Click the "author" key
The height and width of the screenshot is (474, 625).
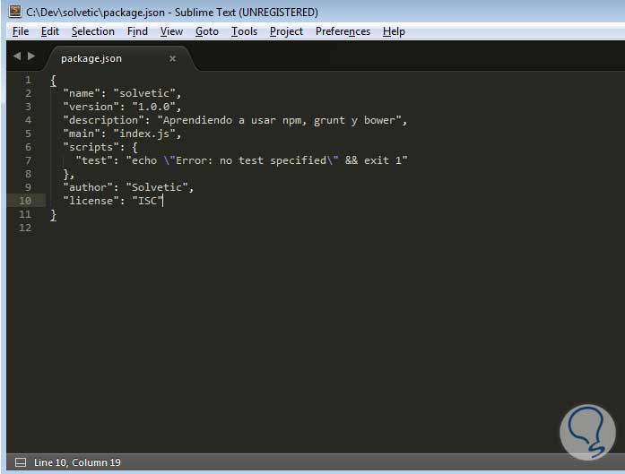tap(88, 187)
